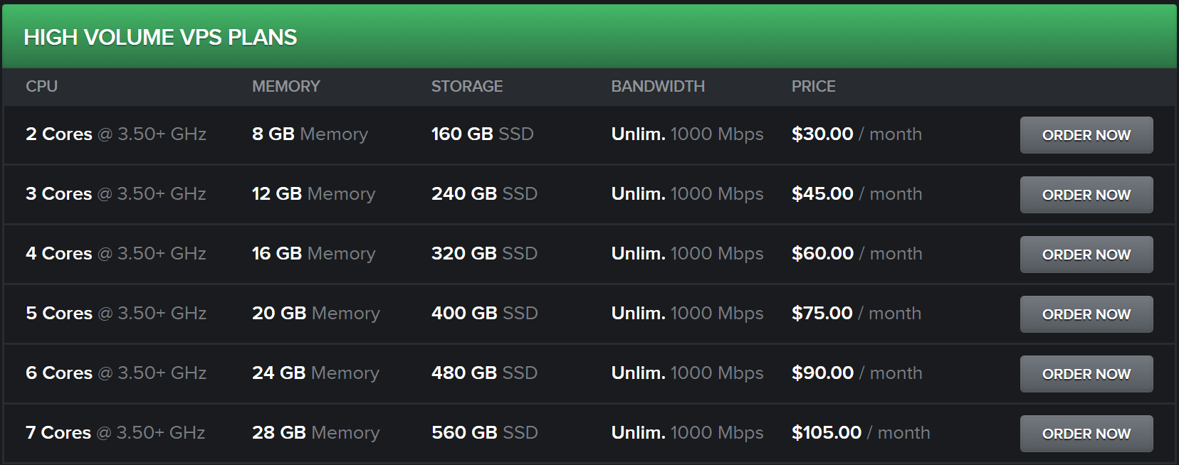Image resolution: width=1179 pixels, height=465 pixels.
Task: Order the 3 Cores $45.00 plan
Action: tap(1086, 195)
